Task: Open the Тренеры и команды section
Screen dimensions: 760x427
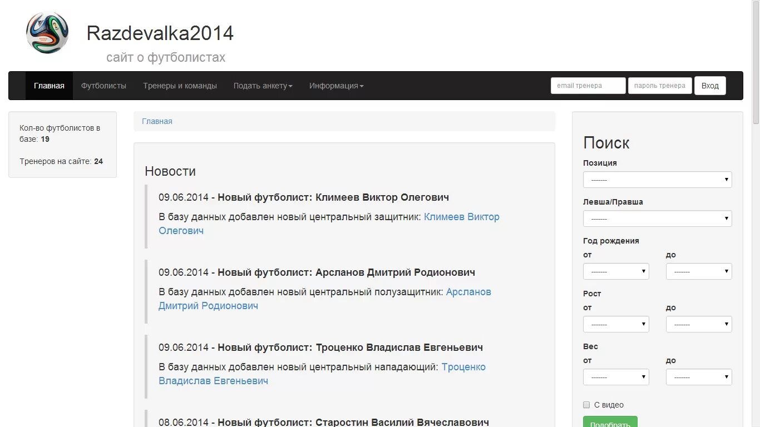Action: 180,85
